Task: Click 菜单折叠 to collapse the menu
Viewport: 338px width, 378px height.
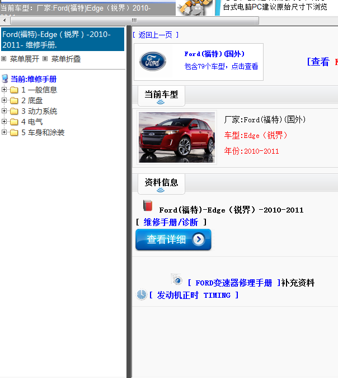Action: pyautogui.click(x=66, y=59)
